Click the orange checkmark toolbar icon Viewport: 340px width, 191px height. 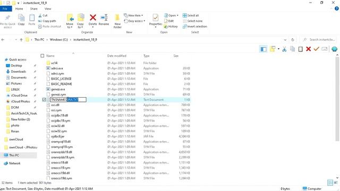point(317,49)
